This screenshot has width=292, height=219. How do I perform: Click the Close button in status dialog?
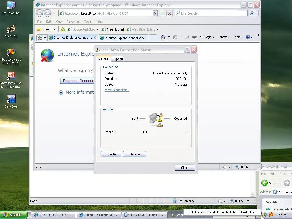point(185,168)
